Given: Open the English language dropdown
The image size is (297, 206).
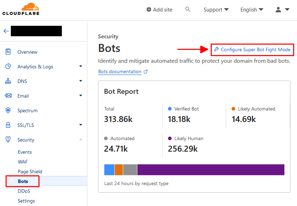Looking at the screenshot, I should click(x=252, y=10).
